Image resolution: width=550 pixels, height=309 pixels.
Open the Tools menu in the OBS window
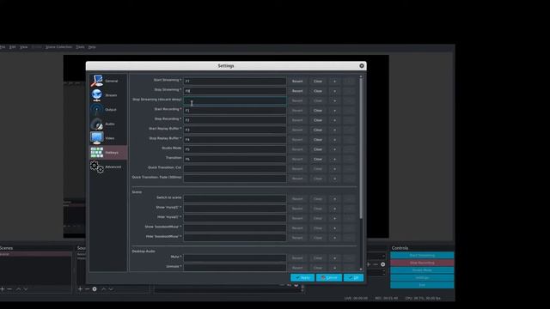coord(80,47)
